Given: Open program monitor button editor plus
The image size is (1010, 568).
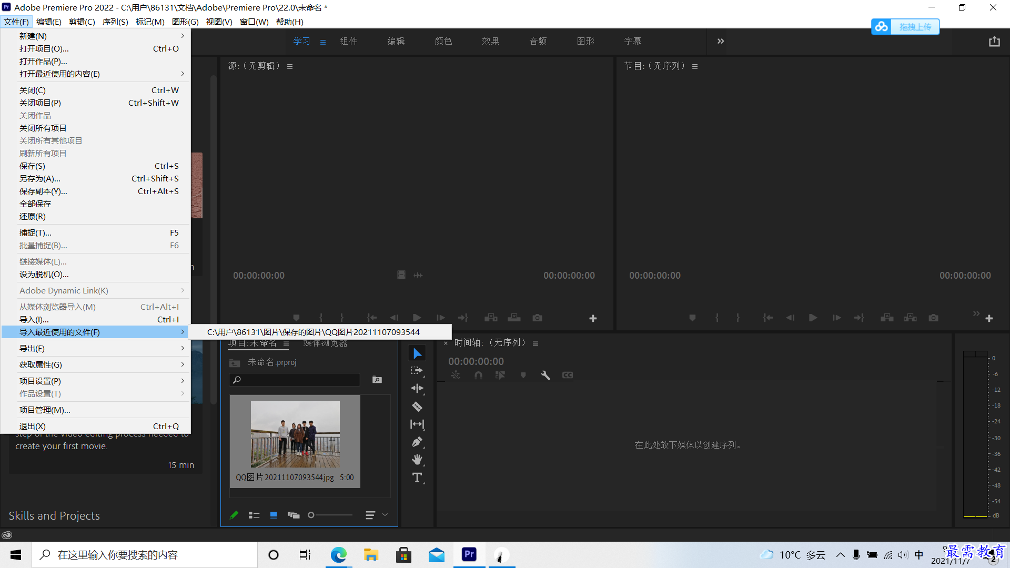Looking at the screenshot, I should tap(989, 318).
